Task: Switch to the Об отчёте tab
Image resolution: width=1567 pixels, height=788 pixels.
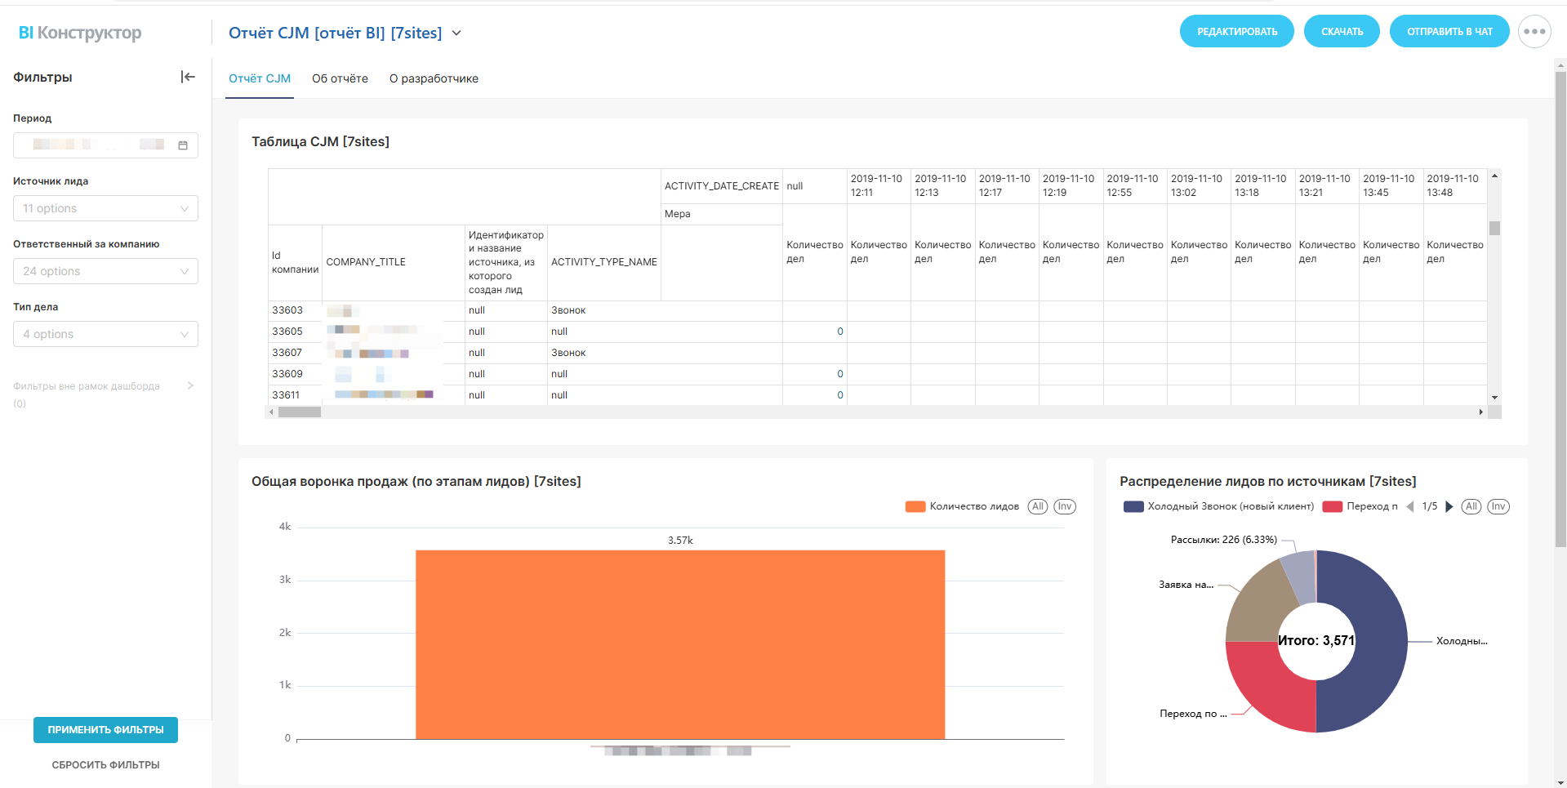Action: pyautogui.click(x=340, y=78)
